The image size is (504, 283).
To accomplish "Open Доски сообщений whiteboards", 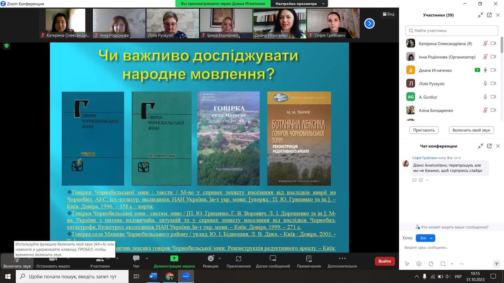I will pyautogui.click(x=273, y=261).
